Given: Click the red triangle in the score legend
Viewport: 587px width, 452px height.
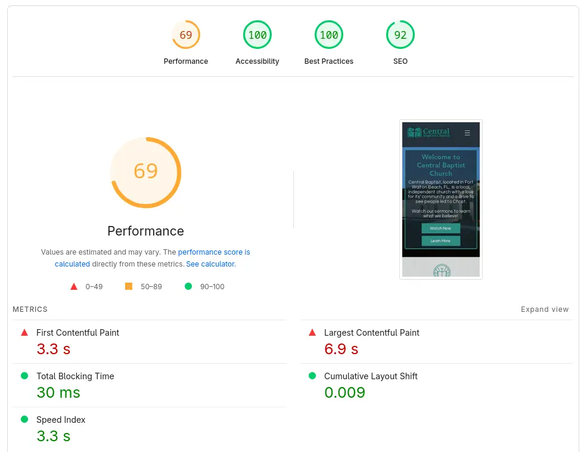Looking at the screenshot, I should pos(74,286).
